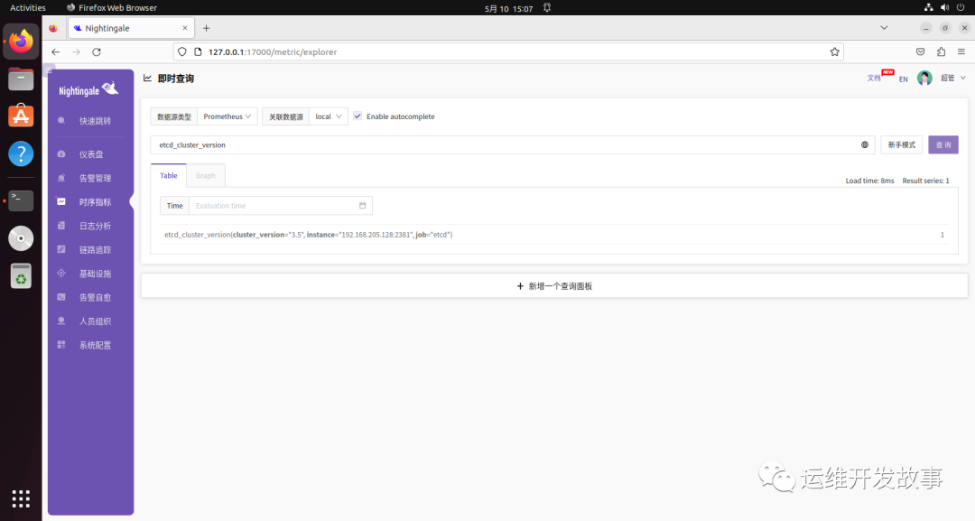Open the Firefox hamburger menu

(961, 52)
